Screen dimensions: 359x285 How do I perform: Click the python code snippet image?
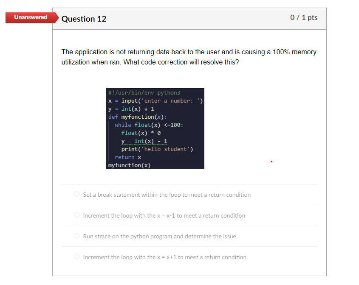click(x=155, y=128)
